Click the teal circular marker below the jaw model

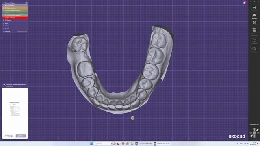132,118
